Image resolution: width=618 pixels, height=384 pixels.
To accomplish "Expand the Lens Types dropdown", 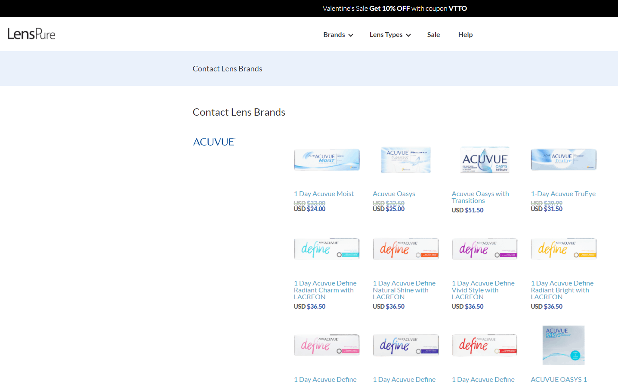I will click(x=390, y=35).
